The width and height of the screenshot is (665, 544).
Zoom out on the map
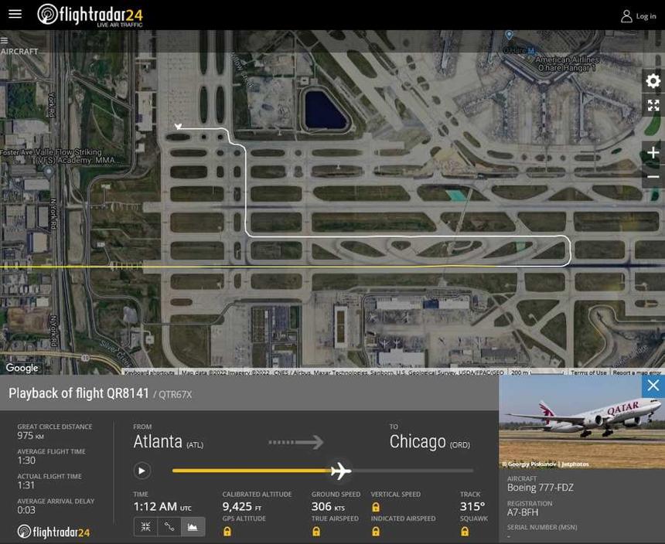coord(653,176)
